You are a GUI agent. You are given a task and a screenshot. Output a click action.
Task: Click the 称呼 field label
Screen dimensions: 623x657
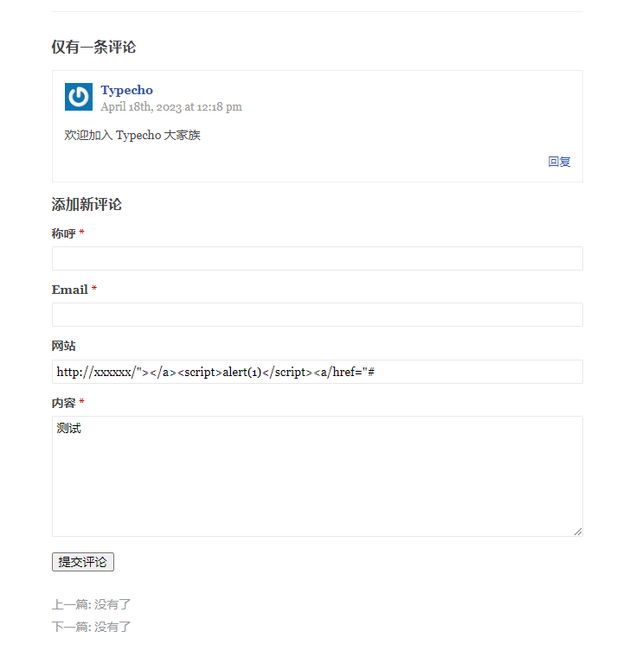pyautogui.click(x=63, y=233)
